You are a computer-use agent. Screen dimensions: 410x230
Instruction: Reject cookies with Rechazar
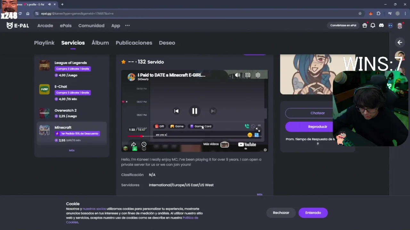pos(281,213)
